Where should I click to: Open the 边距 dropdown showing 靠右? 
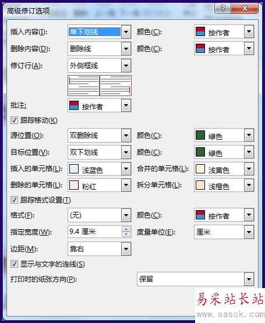point(100,249)
